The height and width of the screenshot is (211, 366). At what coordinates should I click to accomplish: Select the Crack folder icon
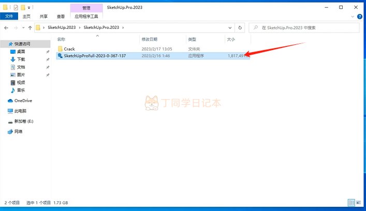tap(60, 49)
